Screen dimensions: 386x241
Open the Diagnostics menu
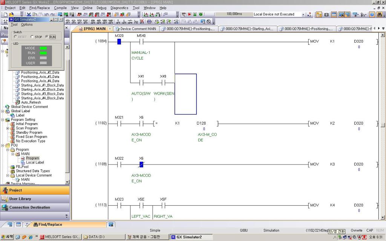tap(119, 8)
